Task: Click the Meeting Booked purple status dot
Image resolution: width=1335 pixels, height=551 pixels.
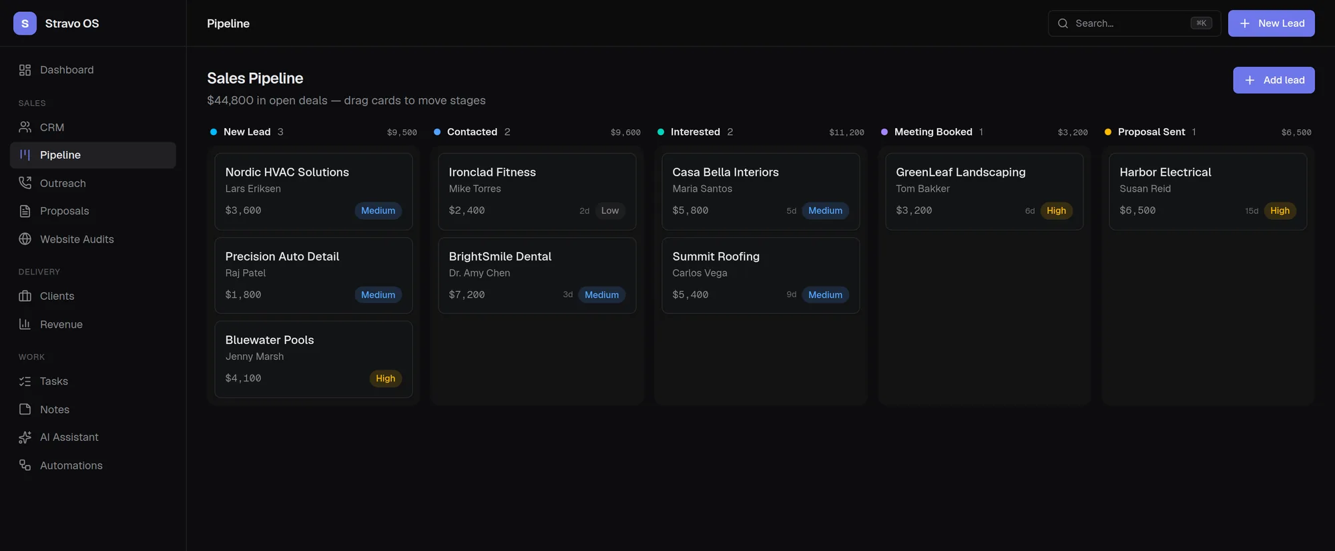Action: point(884,132)
